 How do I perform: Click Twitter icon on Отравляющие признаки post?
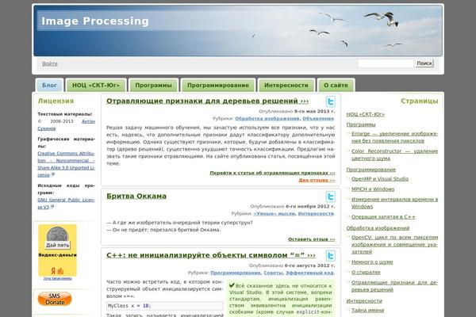331,101
